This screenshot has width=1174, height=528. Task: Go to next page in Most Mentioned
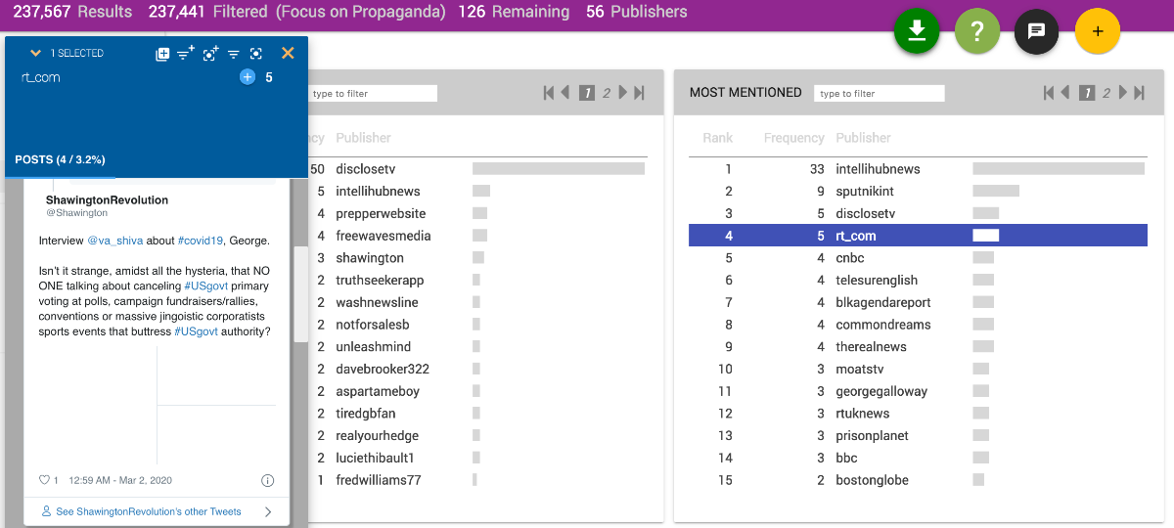tap(1122, 93)
